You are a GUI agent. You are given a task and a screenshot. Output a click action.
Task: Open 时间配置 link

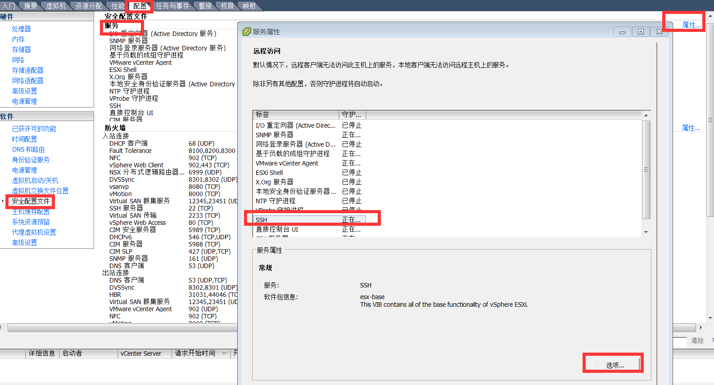(x=25, y=139)
